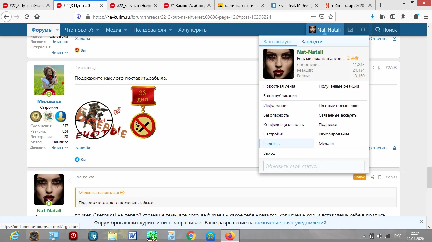This screenshot has width=432, height=242.
Task: Select Подпись in the account menu
Action: [x=271, y=143]
